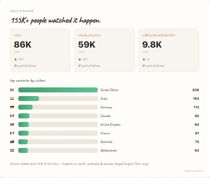This screenshot has width=209, height=178.
Task: Click the visitor count 636
Action: 196,90
